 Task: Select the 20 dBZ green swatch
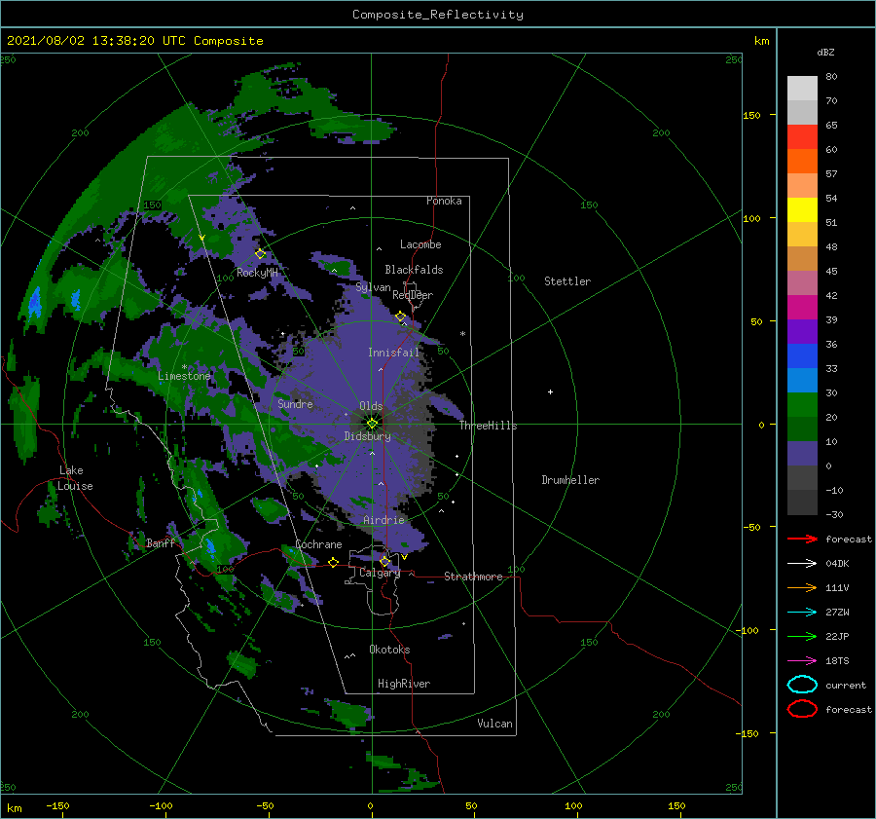coord(802,405)
